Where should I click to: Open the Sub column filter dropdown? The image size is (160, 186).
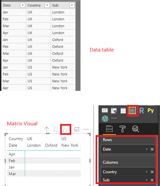coord(72,5)
